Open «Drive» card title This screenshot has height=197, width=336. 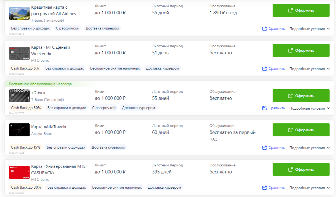click(x=39, y=93)
